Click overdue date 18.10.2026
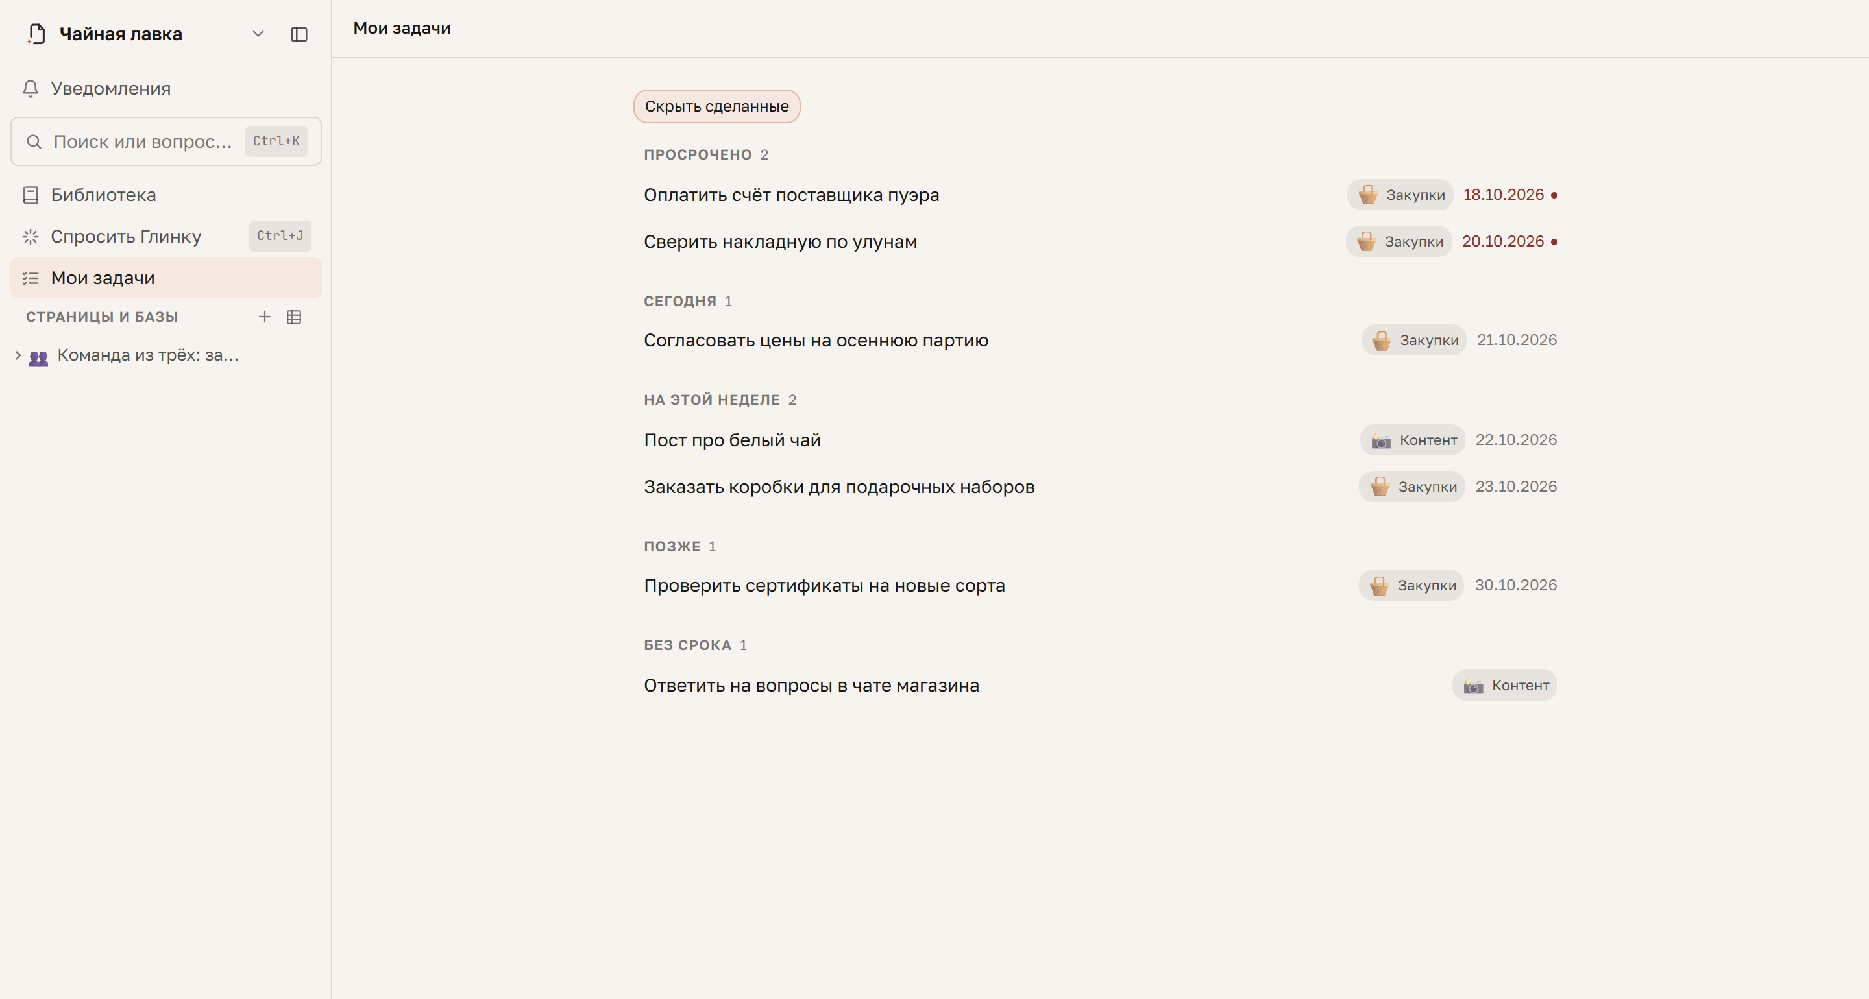1869x999 pixels. (x=1502, y=195)
